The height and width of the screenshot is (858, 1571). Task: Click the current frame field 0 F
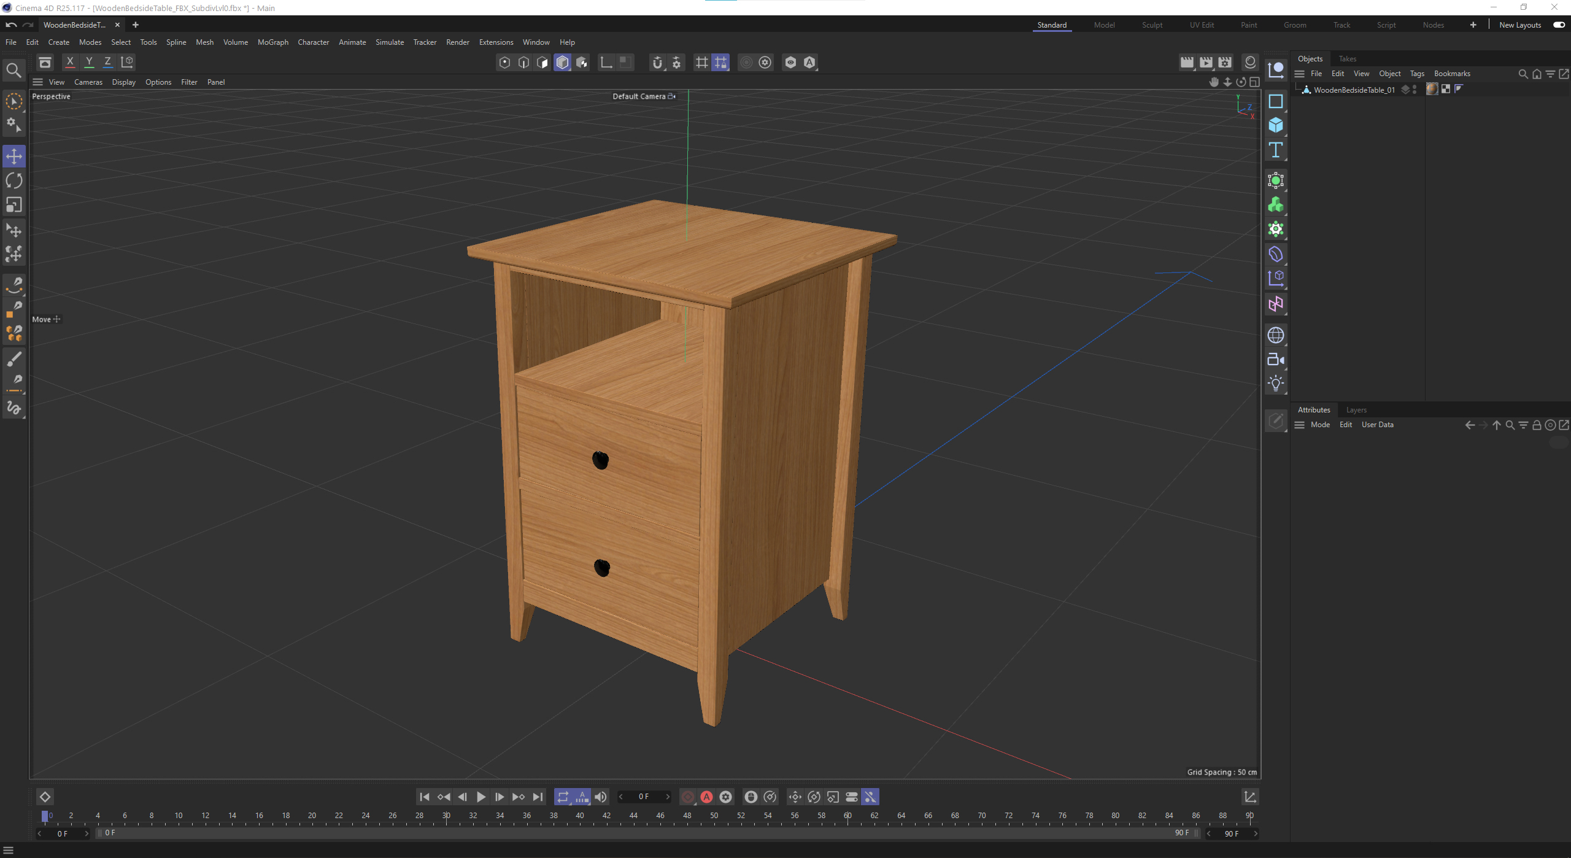pos(643,797)
